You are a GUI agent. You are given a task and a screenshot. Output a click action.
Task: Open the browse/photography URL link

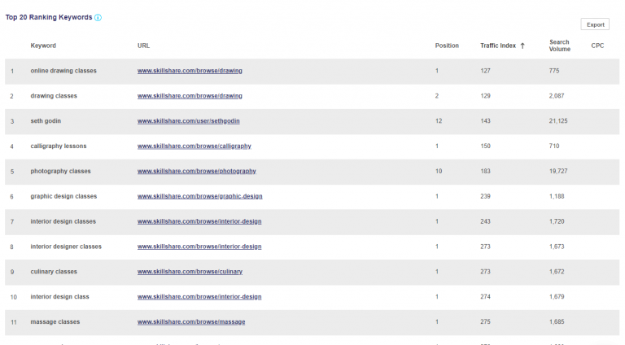[196, 172]
